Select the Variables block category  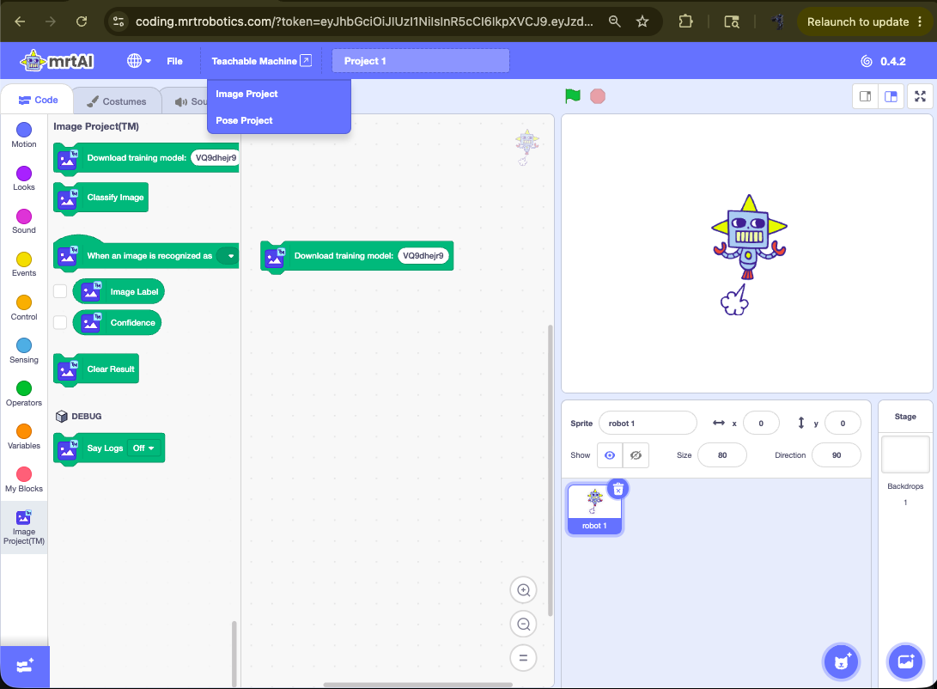(24, 436)
